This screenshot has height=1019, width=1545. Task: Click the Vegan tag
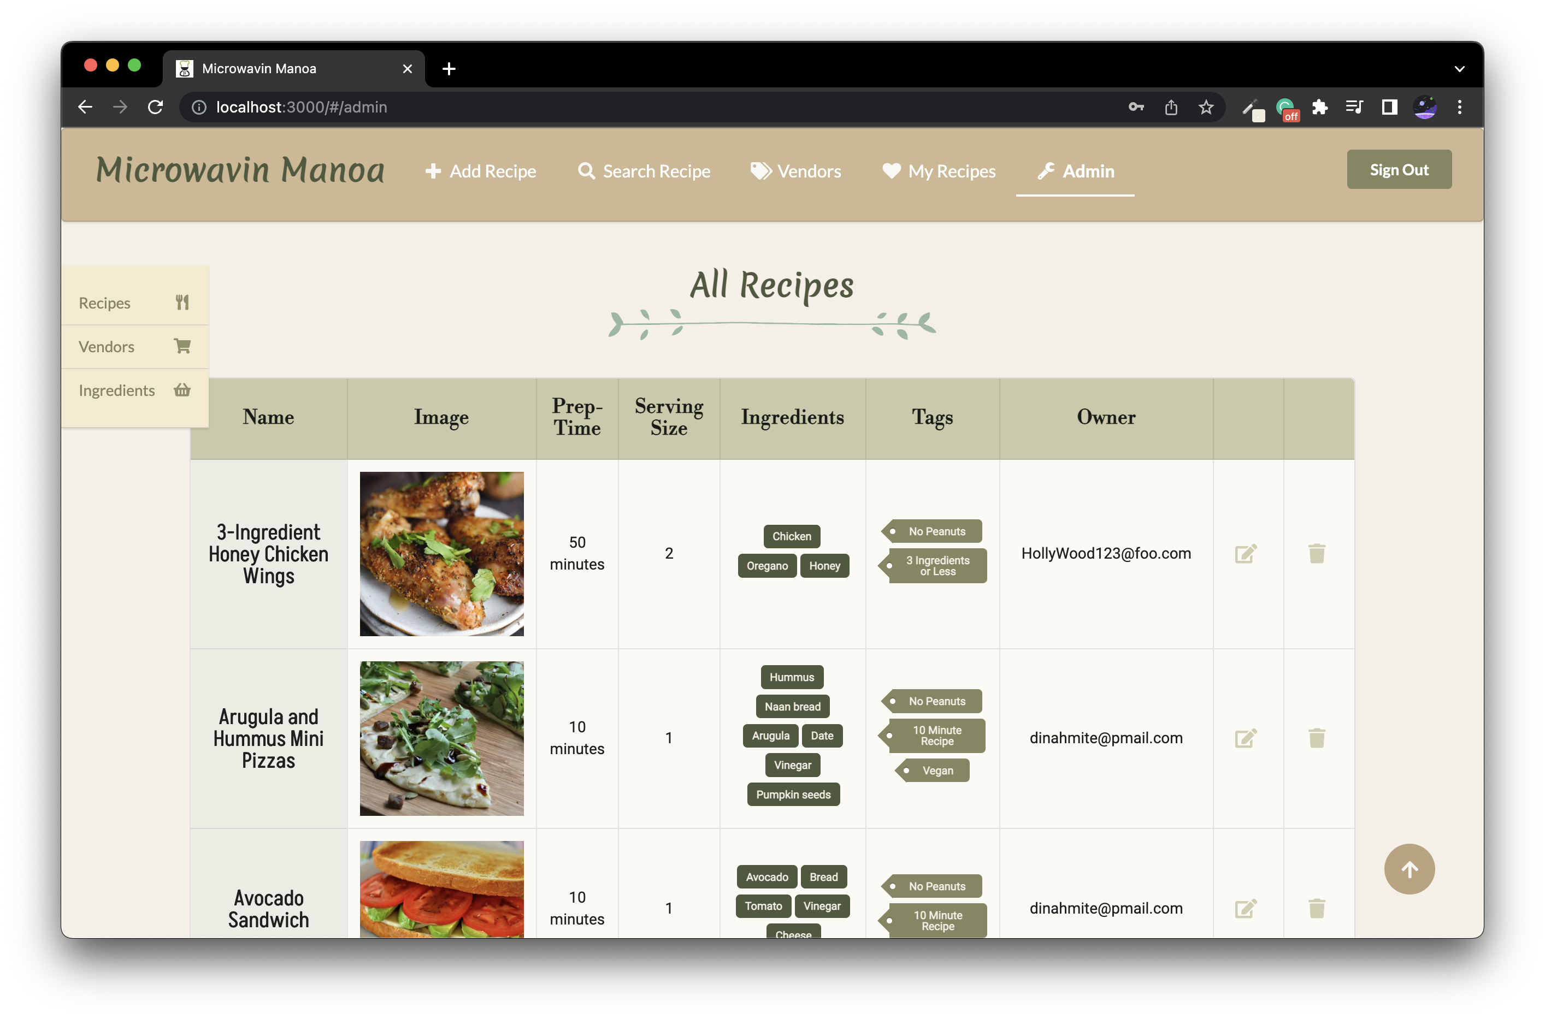coord(932,771)
